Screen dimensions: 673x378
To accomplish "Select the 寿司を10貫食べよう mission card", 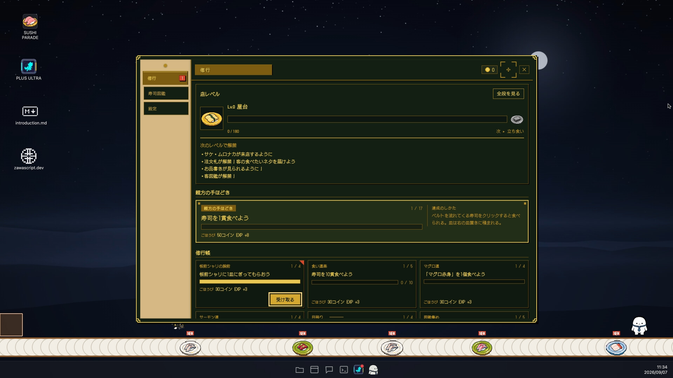I will click(362, 284).
